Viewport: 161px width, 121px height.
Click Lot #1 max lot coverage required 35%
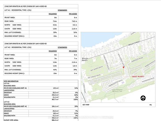[55, 32]
